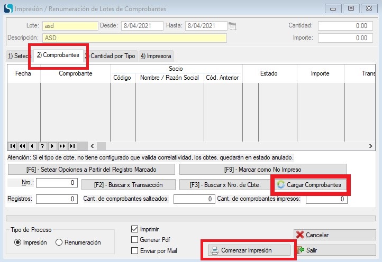The image size is (382, 262).
Task: Click the question mark navigator button
Action: click(42, 146)
